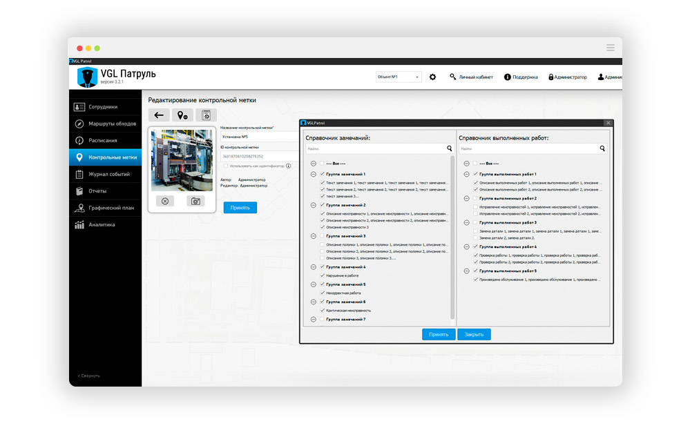
Task: Click the VGL Патруль logo
Action: point(87,77)
